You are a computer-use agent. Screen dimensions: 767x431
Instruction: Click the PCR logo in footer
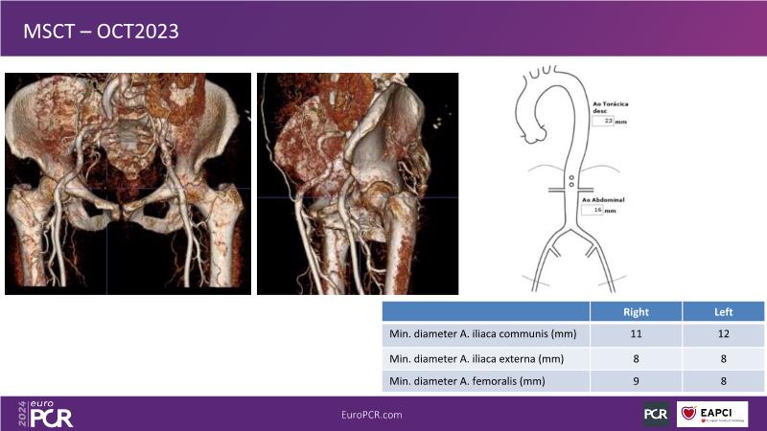656,414
